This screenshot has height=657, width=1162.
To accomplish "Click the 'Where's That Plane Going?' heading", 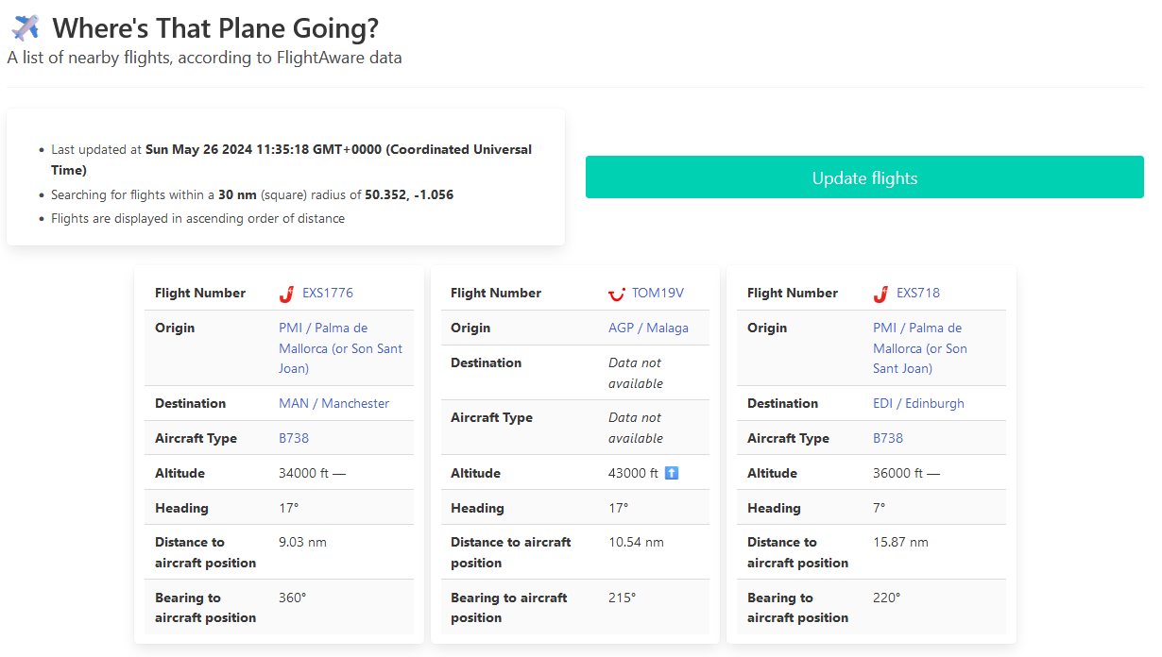I will (x=215, y=28).
